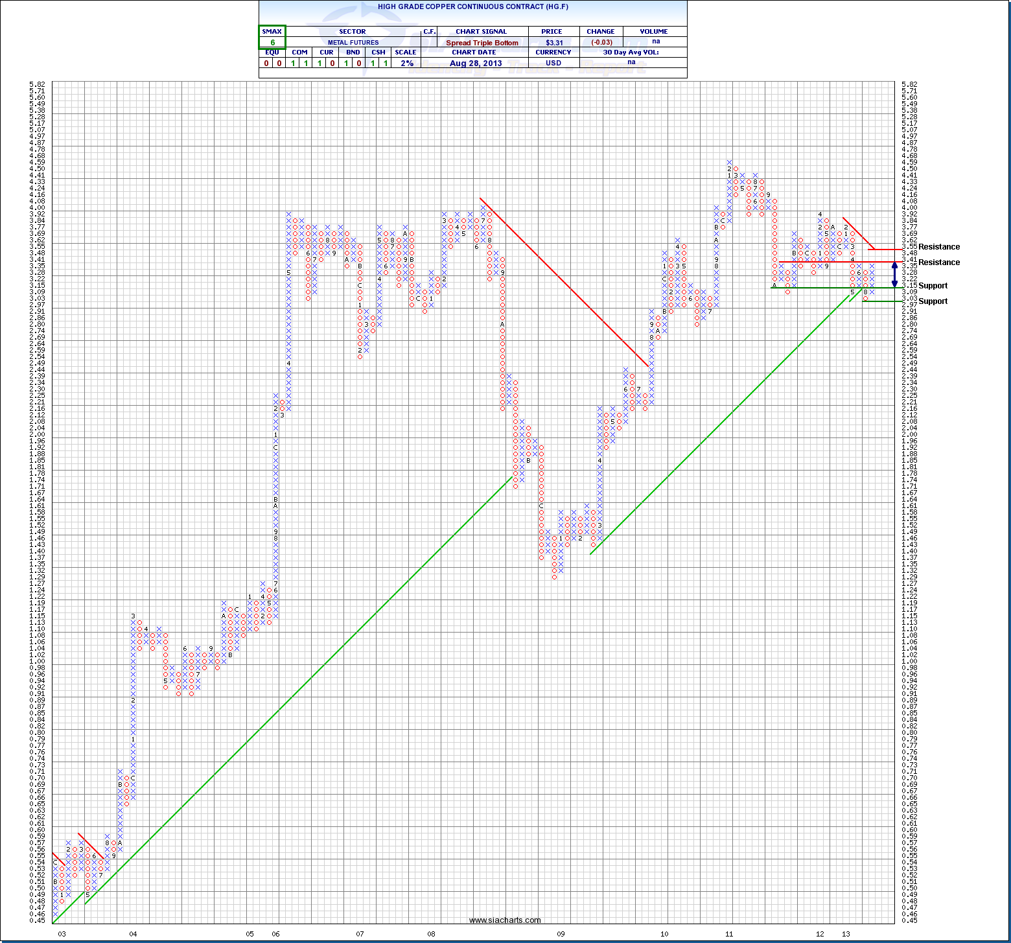The width and height of the screenshot is (1011, 943).
Task: Select the Spread Triple Bottom chart signal
Action: point(482,43)
